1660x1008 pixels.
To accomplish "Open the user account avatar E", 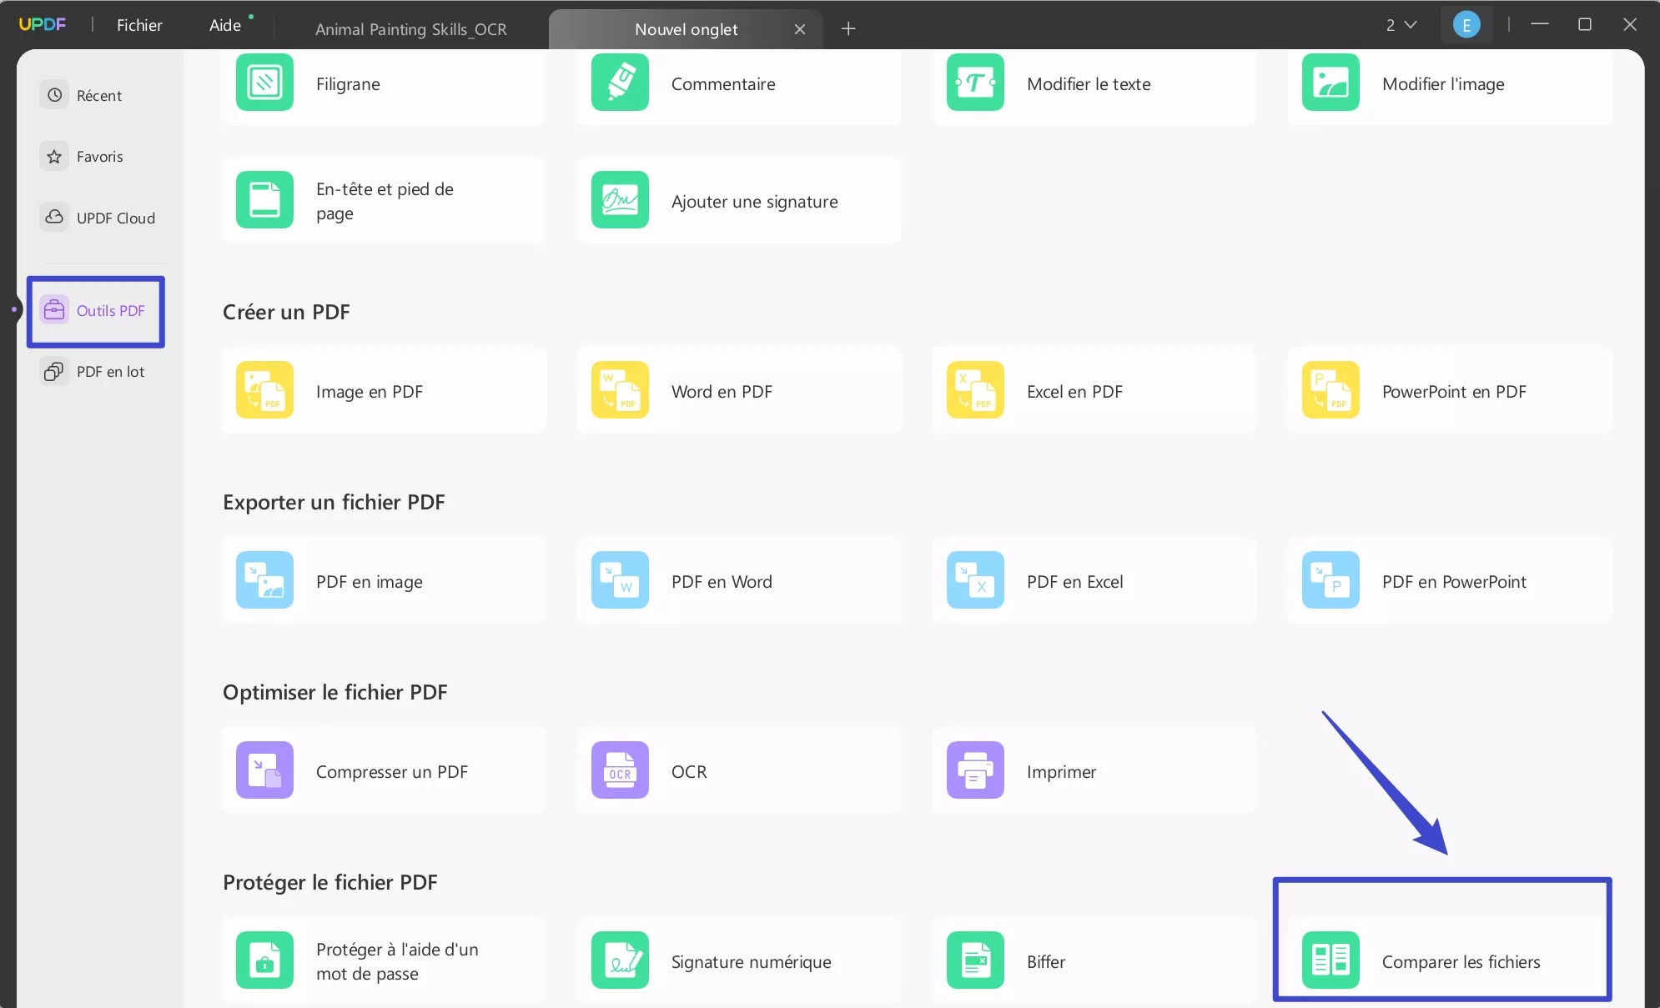I will [x=1466, y=25].
